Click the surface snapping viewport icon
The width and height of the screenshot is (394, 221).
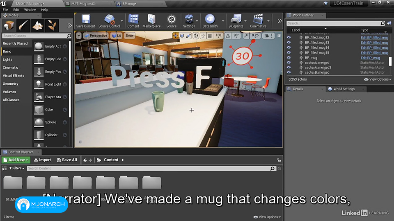(203, 36)
